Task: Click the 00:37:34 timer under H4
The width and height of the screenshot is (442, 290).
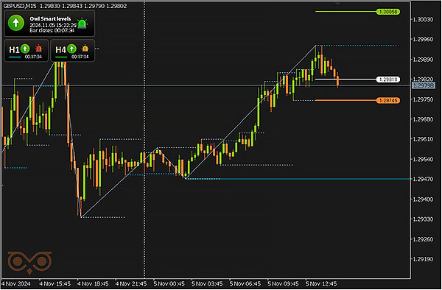Action: (x=80, y=57)
